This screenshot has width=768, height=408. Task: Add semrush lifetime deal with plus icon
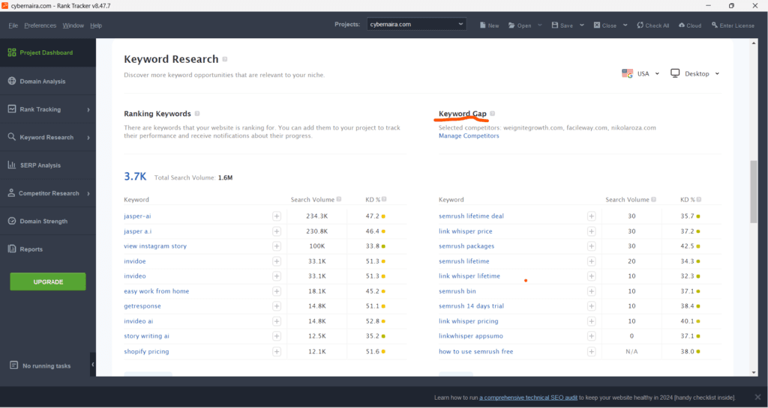point(591,216)
